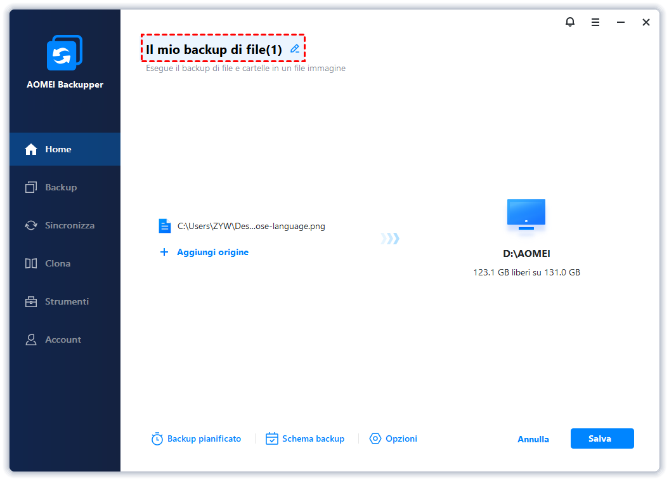Viewport: 669px width, 481px height.
Task: Click the Account person icon
Action: (31, 339)
